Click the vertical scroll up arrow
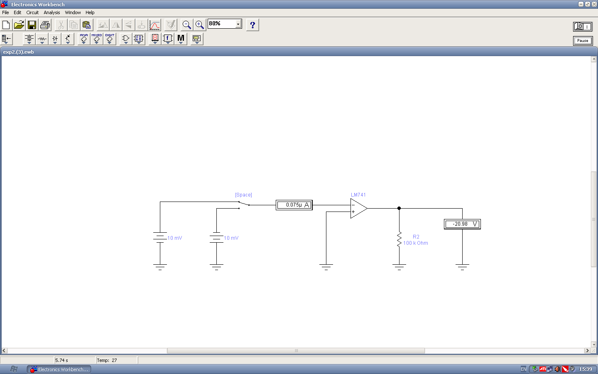The height and width of the screenshot is (374, 598). [594, 59]
